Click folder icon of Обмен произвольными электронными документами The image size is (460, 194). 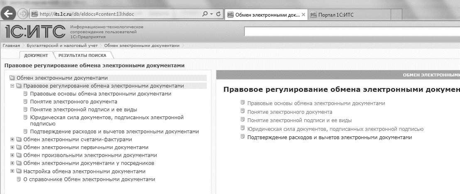(19, 155)
